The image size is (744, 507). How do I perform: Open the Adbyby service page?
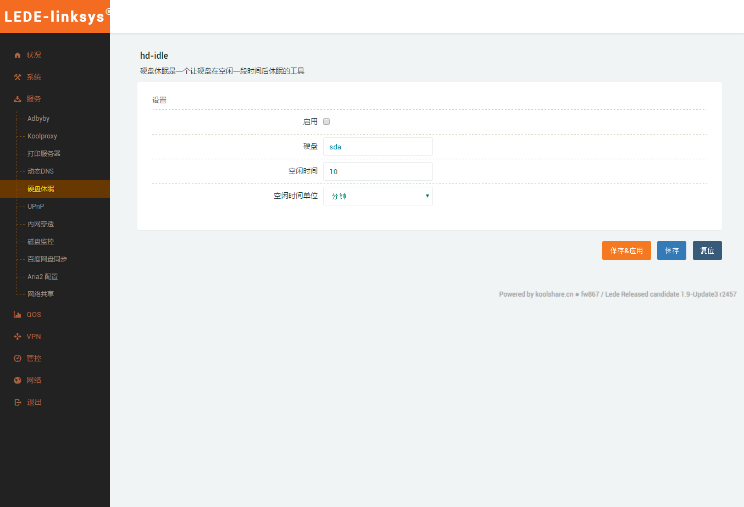click(x=38, y=119)
